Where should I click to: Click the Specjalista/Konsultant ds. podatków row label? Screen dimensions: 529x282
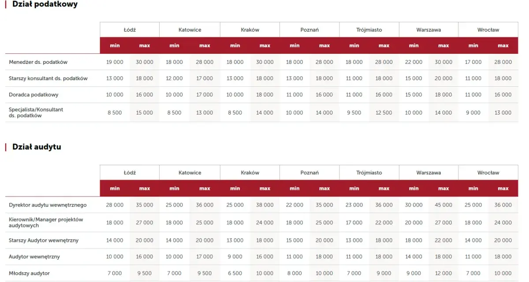(36, 112)
